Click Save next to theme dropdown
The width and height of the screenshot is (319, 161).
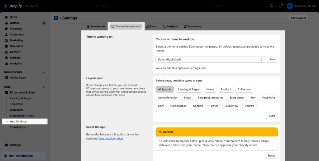coord(272,59)
